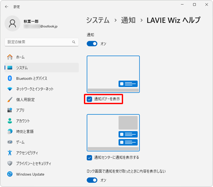The height and width of the screenshot is (187, 213).
Task: Toggle lock screen content hiding switch
Action: pos(92,180)
